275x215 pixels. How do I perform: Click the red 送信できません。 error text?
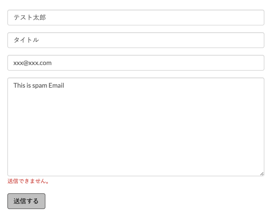point(28,181)
